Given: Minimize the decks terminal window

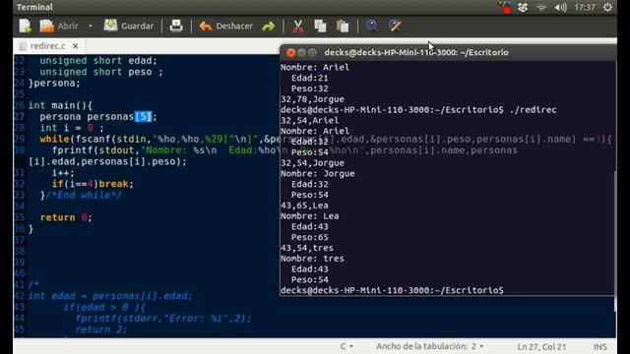Looking at the screenshot, I should coord(302,52).
